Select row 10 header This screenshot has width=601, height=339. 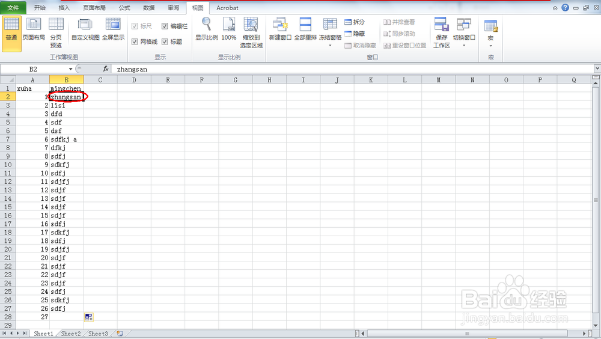click(8, 165)
